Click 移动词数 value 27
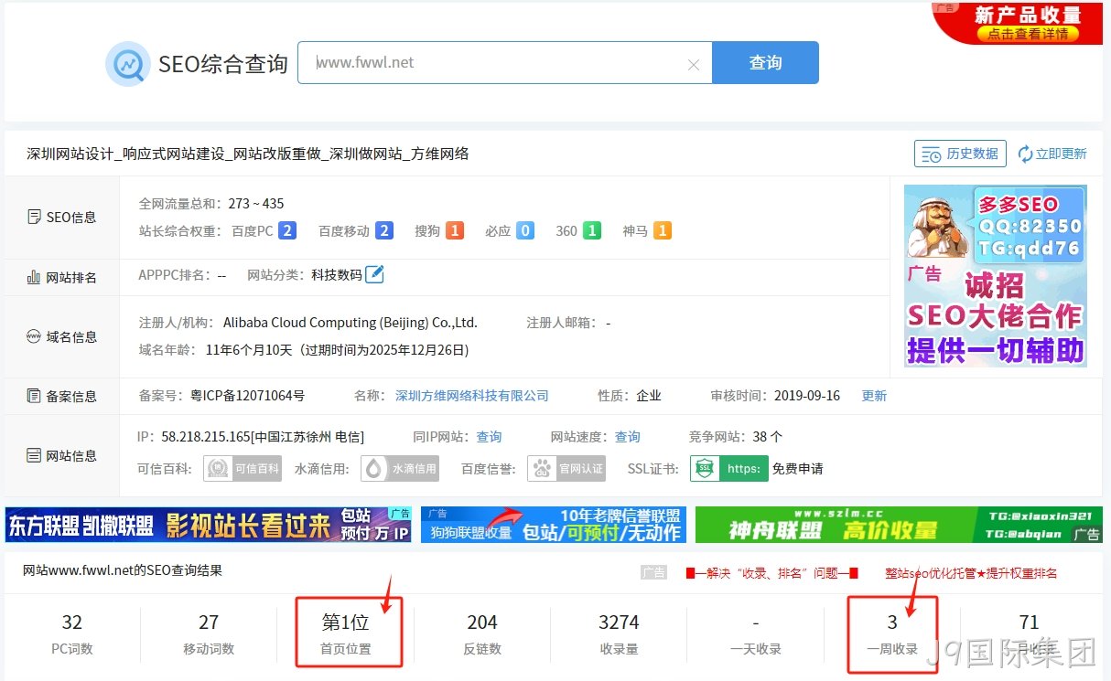Image resolution: width=1111 pixels, height=681 pixels. (209, 622)
